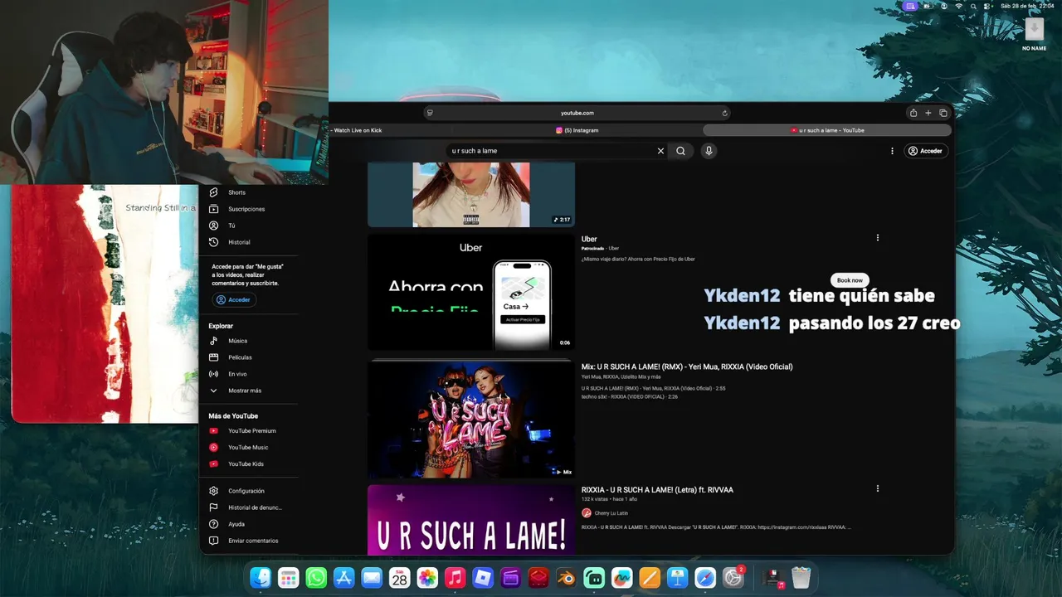The width and height of the screenshot is (1062, 597).
Task: Switch to Watch Live on Kick tab
Action: point(358,130)
